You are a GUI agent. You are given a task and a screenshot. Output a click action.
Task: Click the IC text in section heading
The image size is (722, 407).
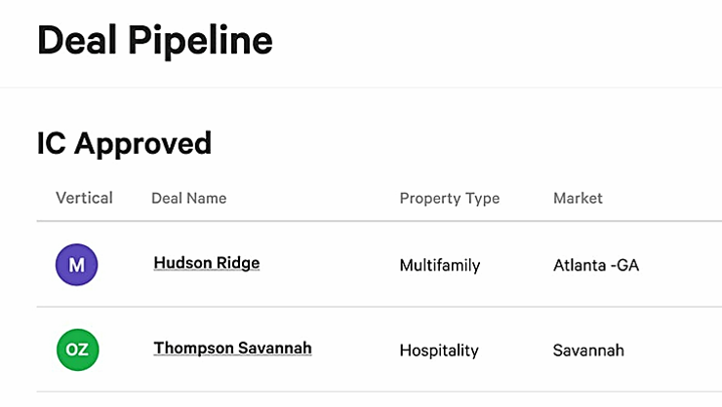click(51, 143)
